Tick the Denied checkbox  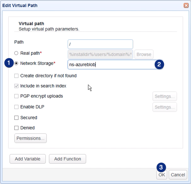point(16,128)
